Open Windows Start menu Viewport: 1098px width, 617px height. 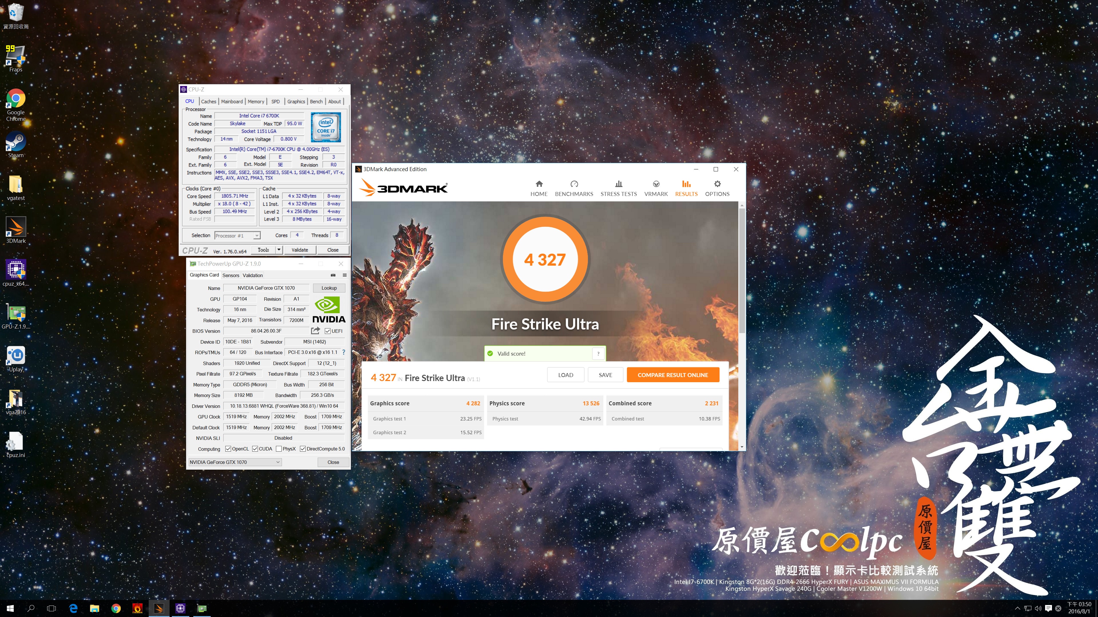click(x=10, y=608)
